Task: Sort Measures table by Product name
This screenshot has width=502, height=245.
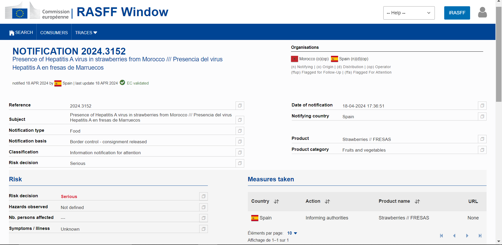Action: click(x=417, y=201)
